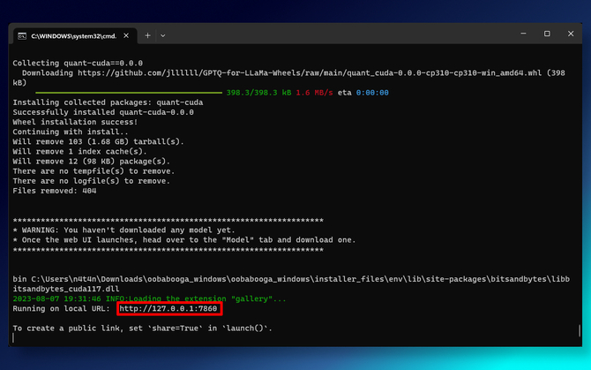The image size is (591, 370).
Task: Close the C:\WINDOWS\system32\cmd tab
Action: [x=126, y=35]
